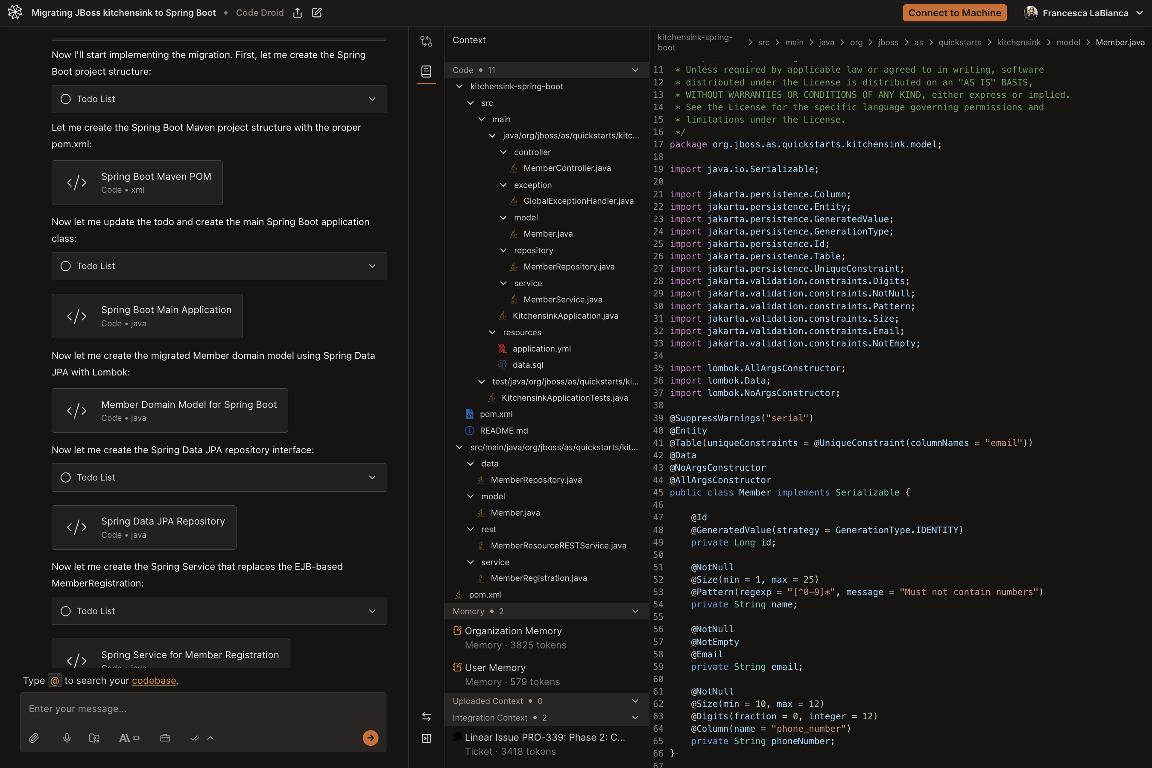Image resolution: width=1152 pixels, height=768 pixels.
Task: Click the Connect to Machine button
Action: click(954, 13)
